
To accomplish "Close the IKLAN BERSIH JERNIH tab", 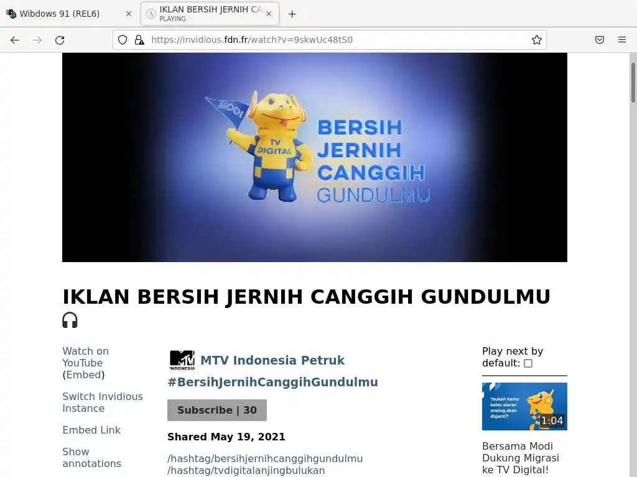I will (269, 14).
